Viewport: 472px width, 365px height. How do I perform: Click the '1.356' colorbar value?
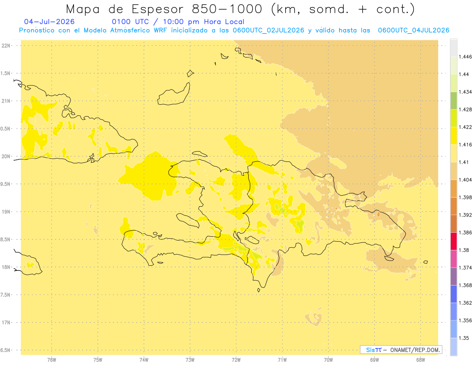(465, 320)
